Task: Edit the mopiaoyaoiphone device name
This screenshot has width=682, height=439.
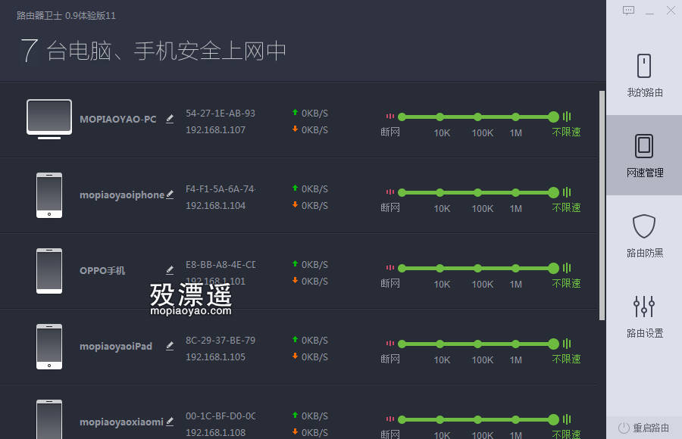Action: (170, 195)
